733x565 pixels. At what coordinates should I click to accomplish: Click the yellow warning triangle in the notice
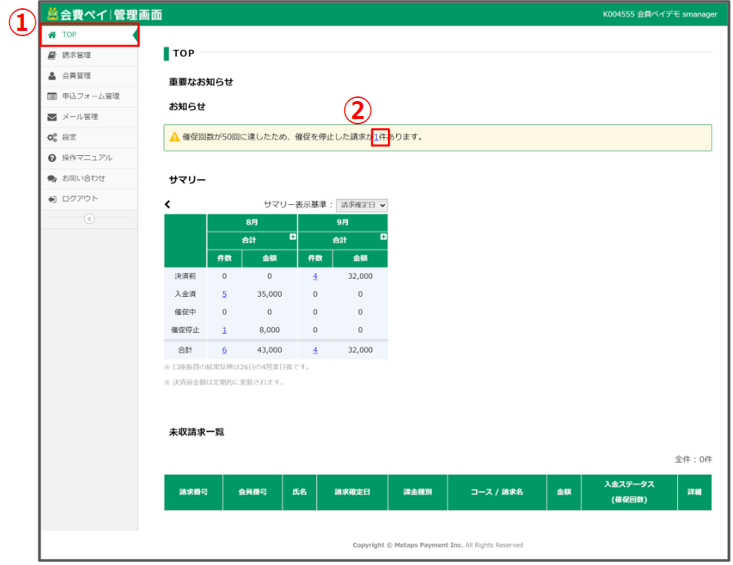(x=176, y=138)
